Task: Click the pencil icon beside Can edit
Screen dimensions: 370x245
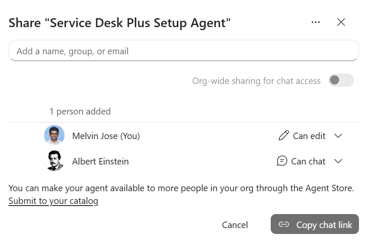Action: 283,136
